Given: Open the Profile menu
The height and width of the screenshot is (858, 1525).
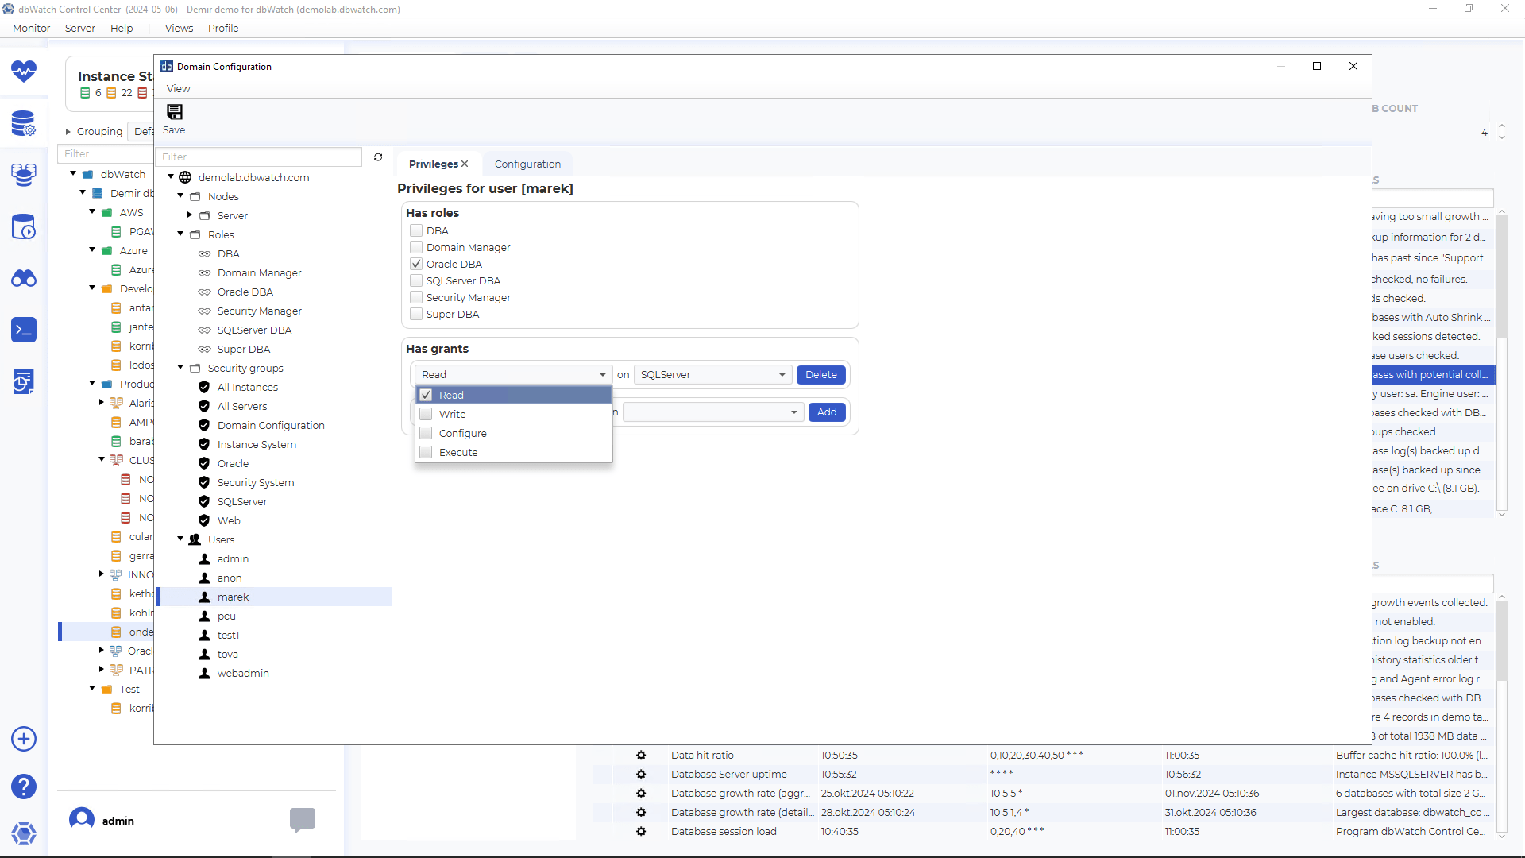Looking at the screenshot, I should click(223, 29).
